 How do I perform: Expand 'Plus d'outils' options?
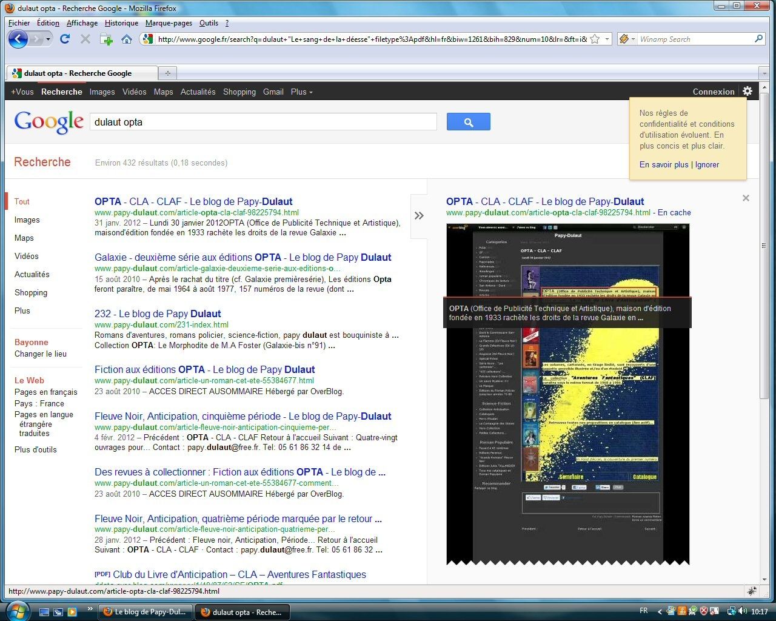tap(36, 449)
